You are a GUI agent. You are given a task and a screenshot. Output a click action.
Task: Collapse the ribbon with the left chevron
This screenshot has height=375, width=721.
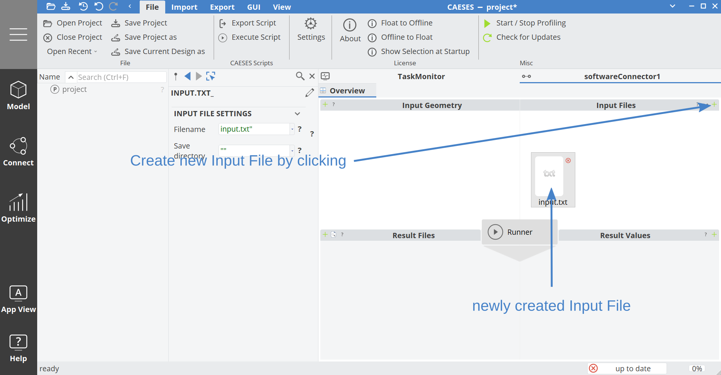pyautogui.click(x=130, y=6)
